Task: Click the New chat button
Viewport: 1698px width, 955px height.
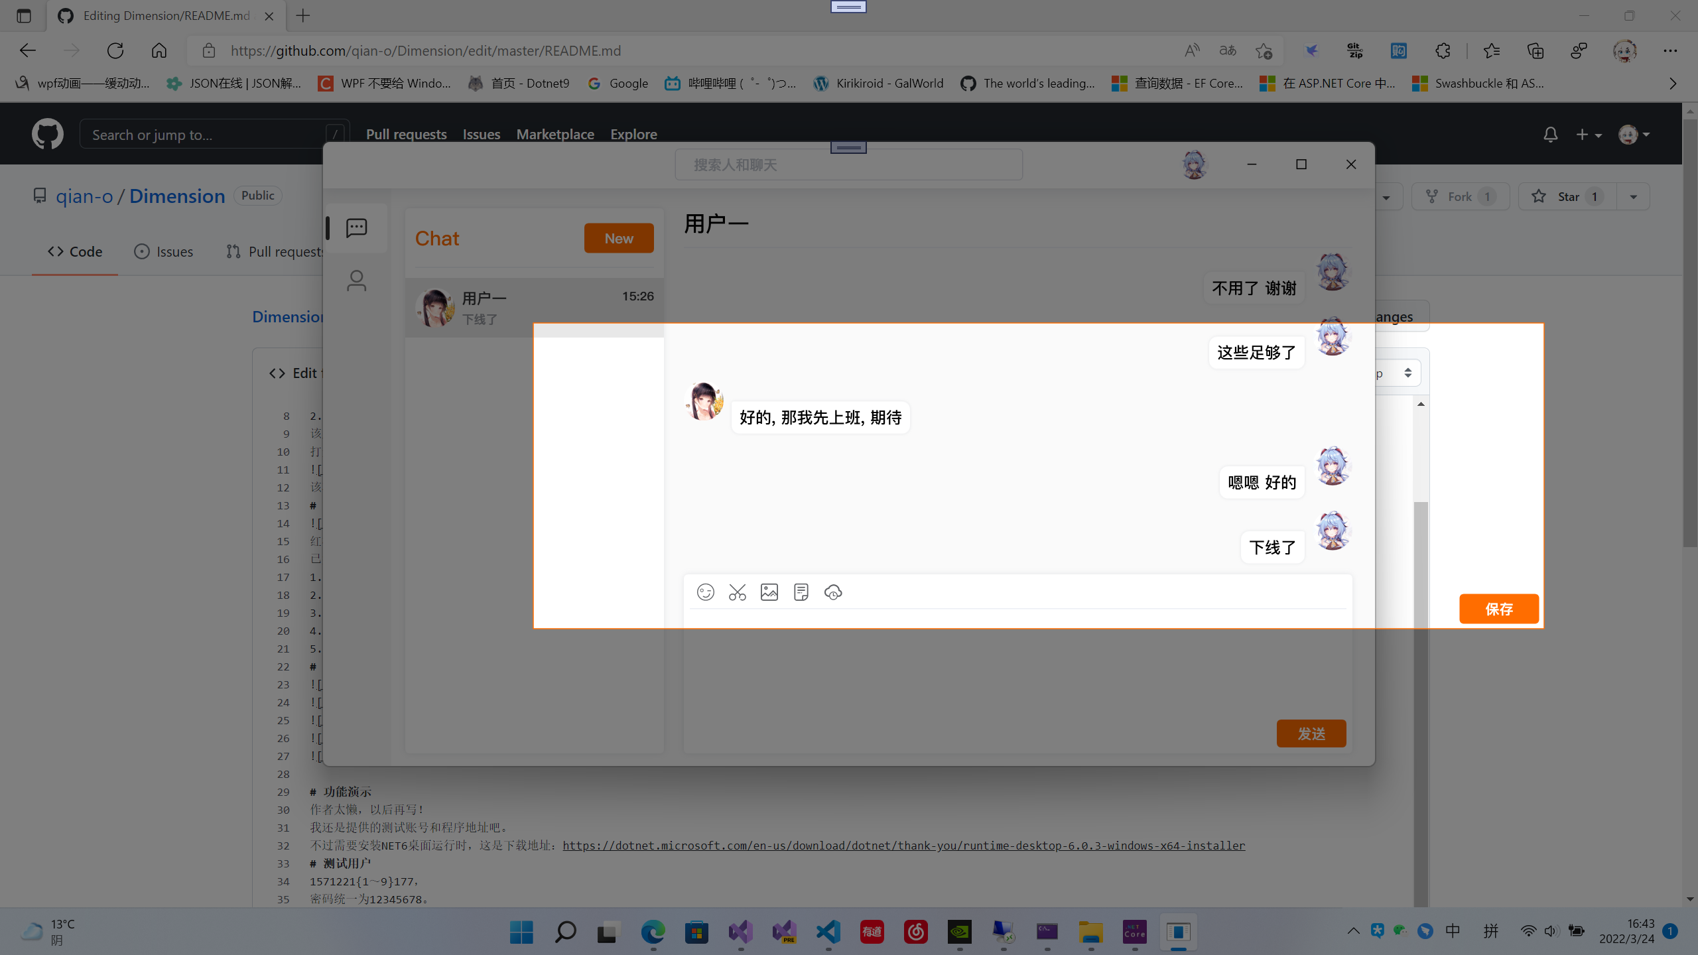Action: point(619,238)
